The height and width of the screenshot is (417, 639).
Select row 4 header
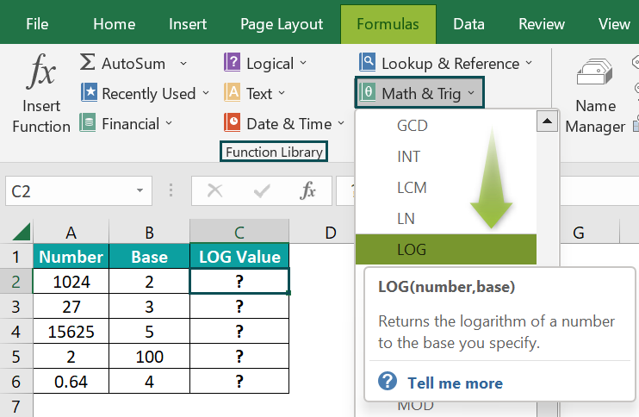16,332
